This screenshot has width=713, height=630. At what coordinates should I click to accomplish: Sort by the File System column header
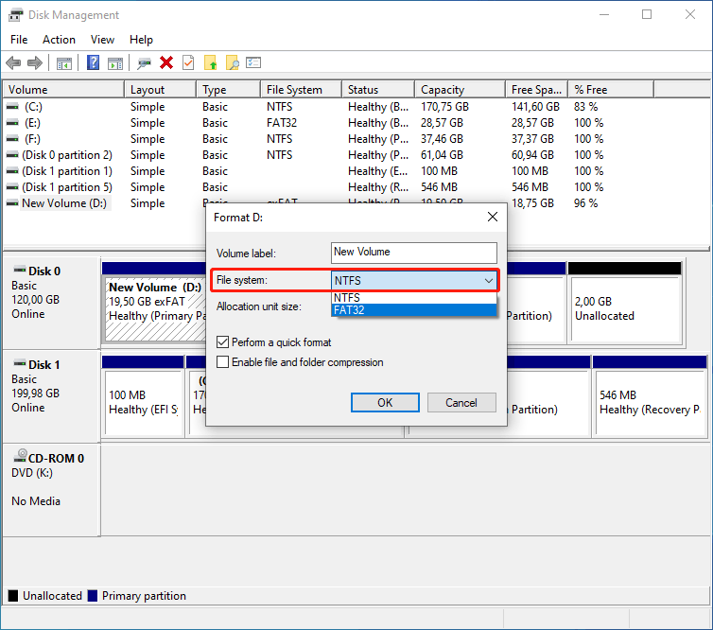click(x=302, y=90)
